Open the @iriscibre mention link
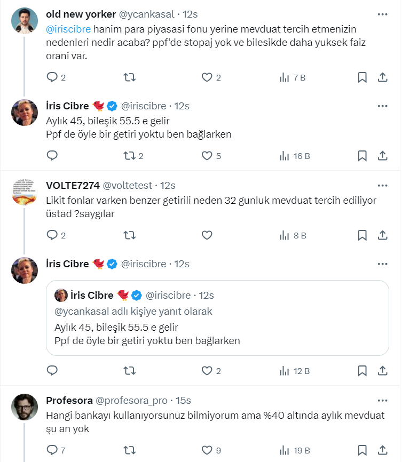Viewport: 410px width, 462px height. (x=69, y=29)
